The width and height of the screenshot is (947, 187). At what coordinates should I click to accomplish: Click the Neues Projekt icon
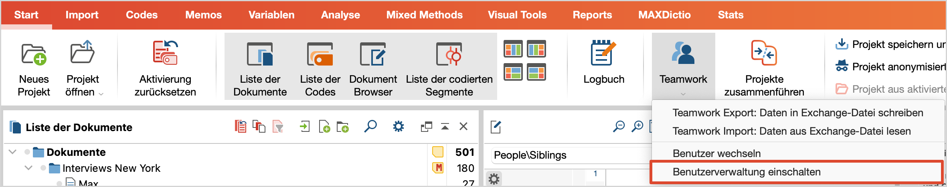34,54
